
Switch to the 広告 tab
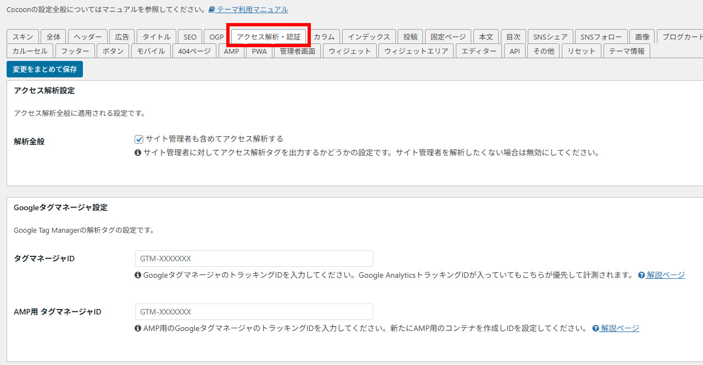121,36
